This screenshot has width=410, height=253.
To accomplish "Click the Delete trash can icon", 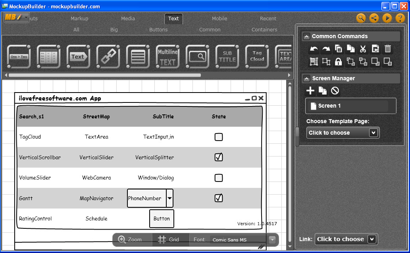I will 388,49.
